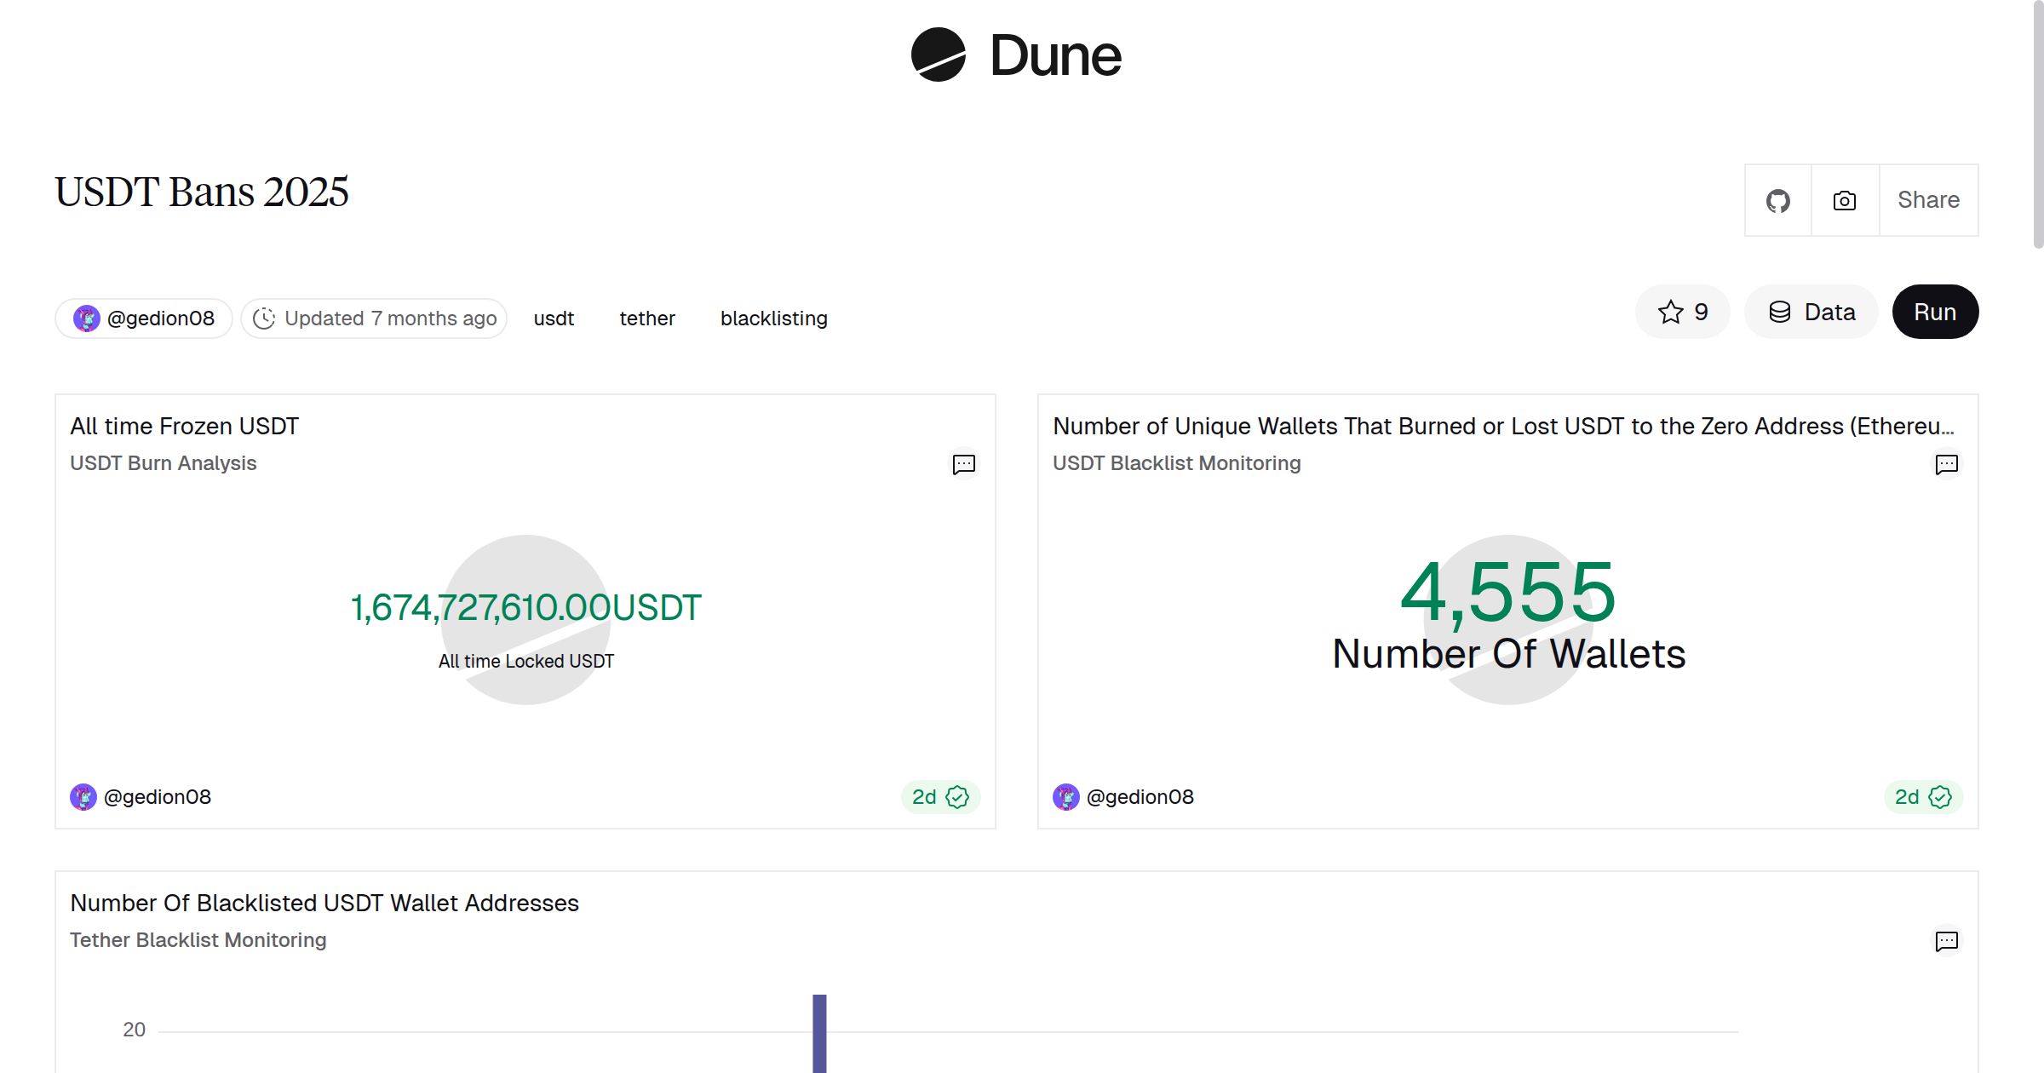
Task: Click the Dune logo at the top
Action: coord(1015,55)
